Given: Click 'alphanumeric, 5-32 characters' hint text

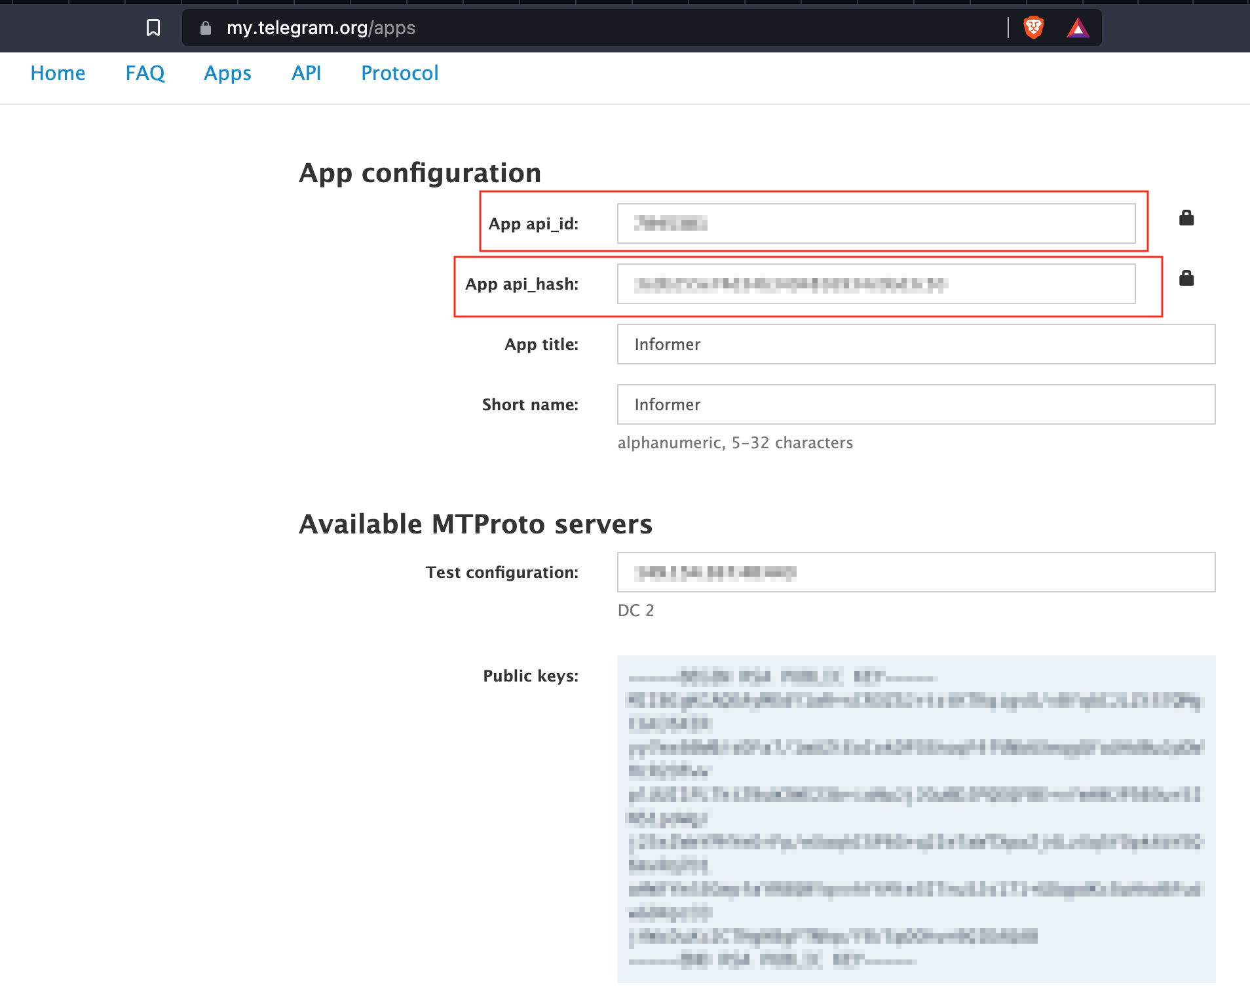Looking at the screenshot, I should coord(735,442).
